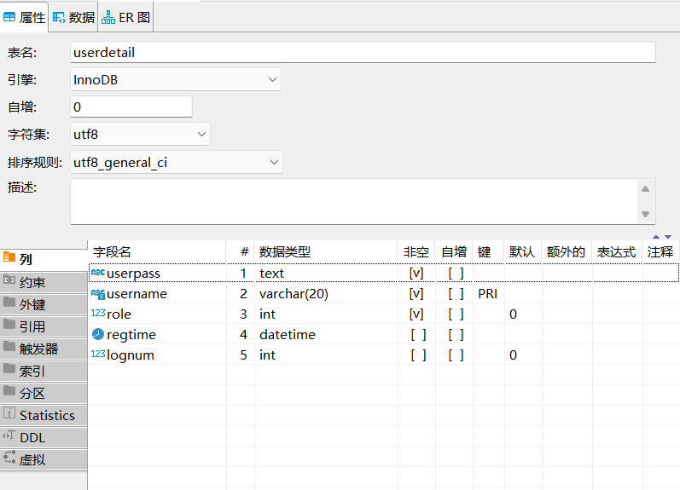
Task: Toggle 自增 checkbox for role
Action: [x=456, y=314]
